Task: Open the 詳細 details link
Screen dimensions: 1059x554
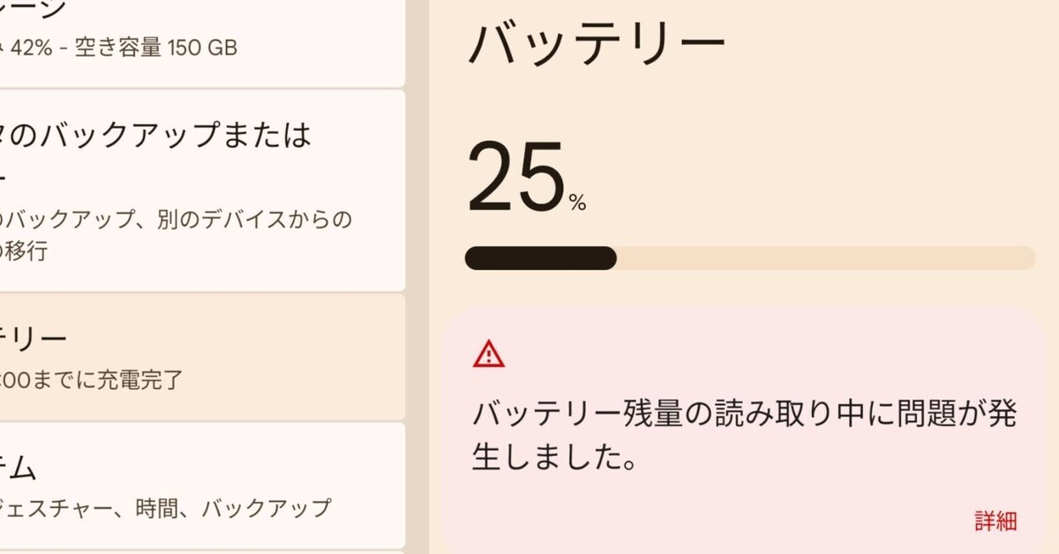Action: 995,521
